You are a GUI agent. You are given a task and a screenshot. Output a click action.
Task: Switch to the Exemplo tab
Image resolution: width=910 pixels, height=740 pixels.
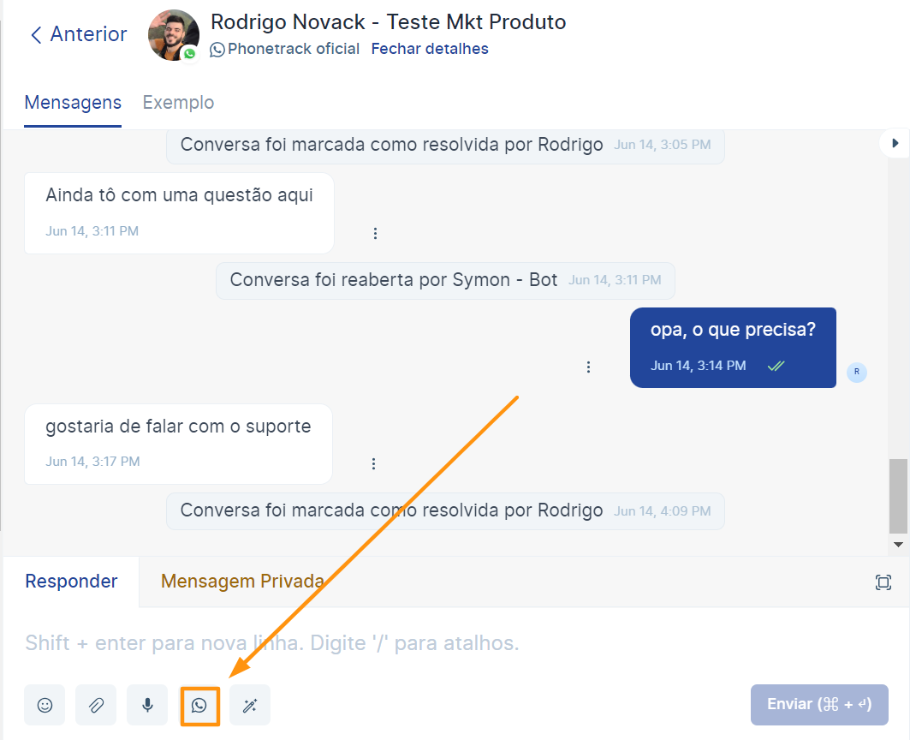178,103
